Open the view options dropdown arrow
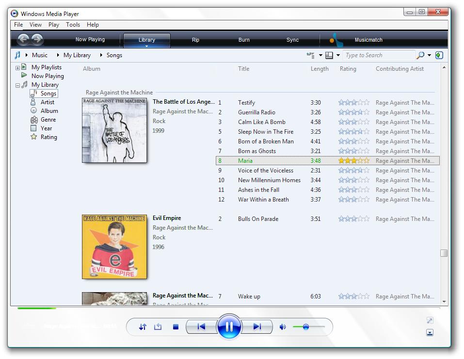The height and width of the screenshot is (359, 464). pos(320,55)
